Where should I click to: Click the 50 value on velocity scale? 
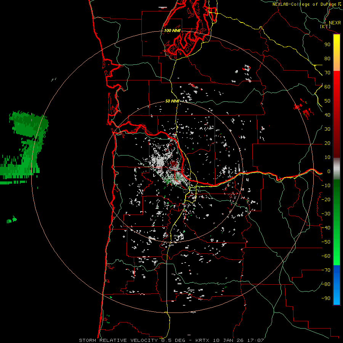pos(327,101)
